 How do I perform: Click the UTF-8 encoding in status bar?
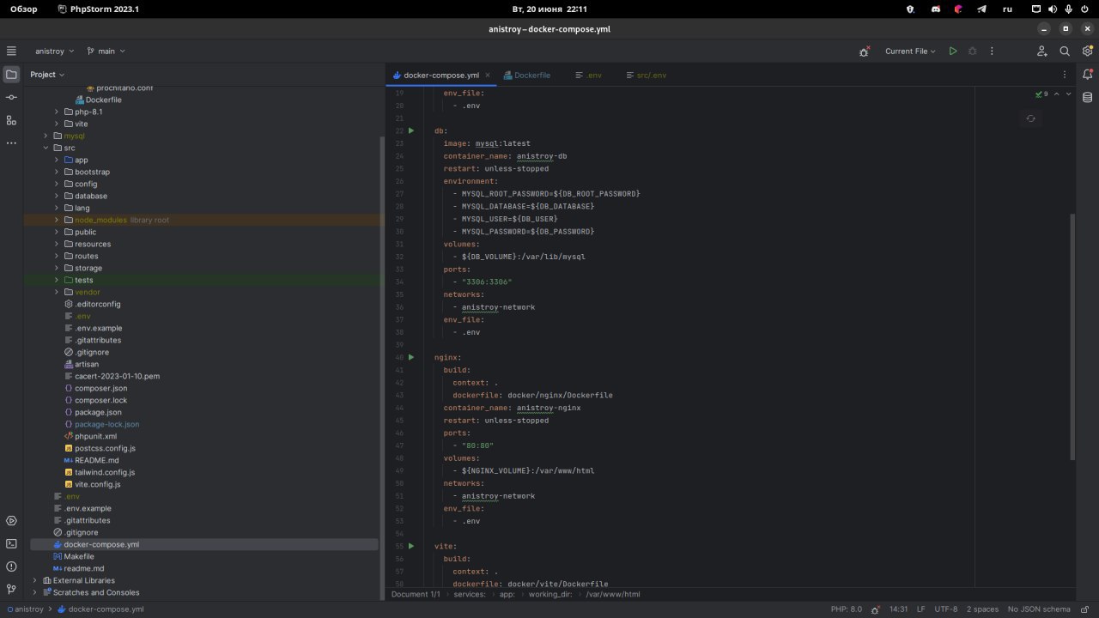pyautogui.click(x=945, y=609)
